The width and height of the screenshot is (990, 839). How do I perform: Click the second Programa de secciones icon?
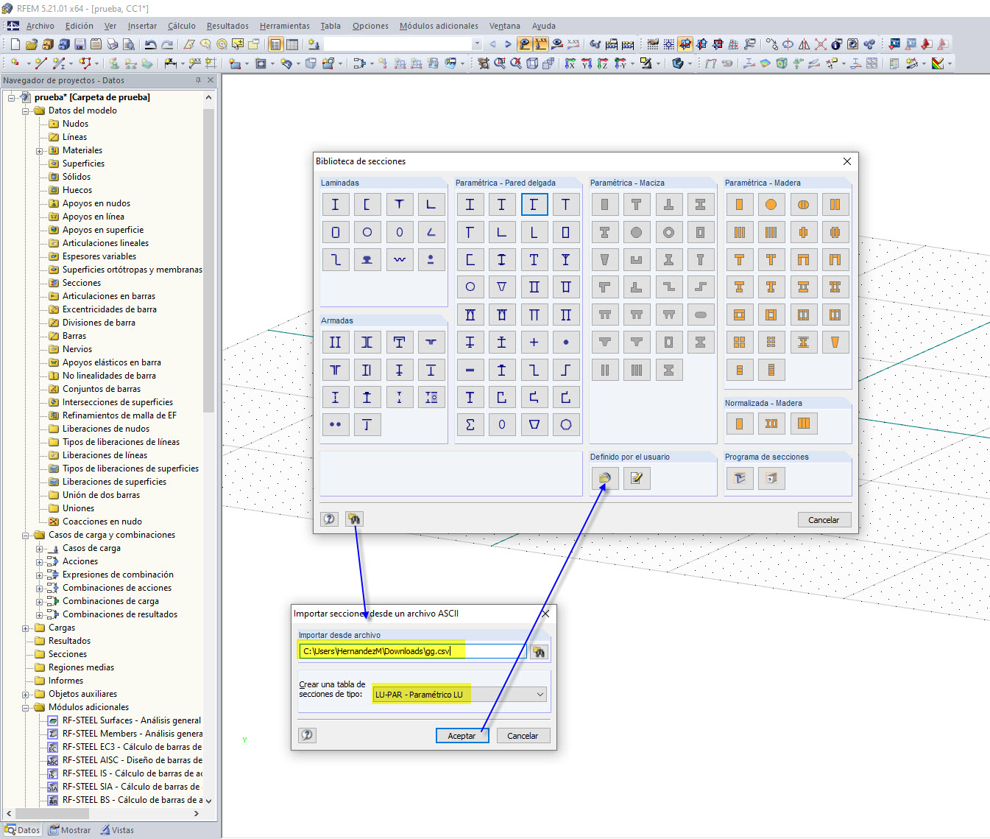point(771,479)
